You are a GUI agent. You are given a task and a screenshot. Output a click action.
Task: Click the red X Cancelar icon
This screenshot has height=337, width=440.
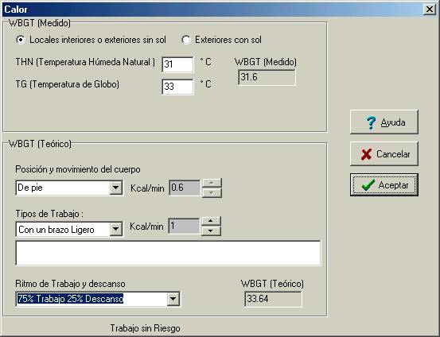click(366, 154)
